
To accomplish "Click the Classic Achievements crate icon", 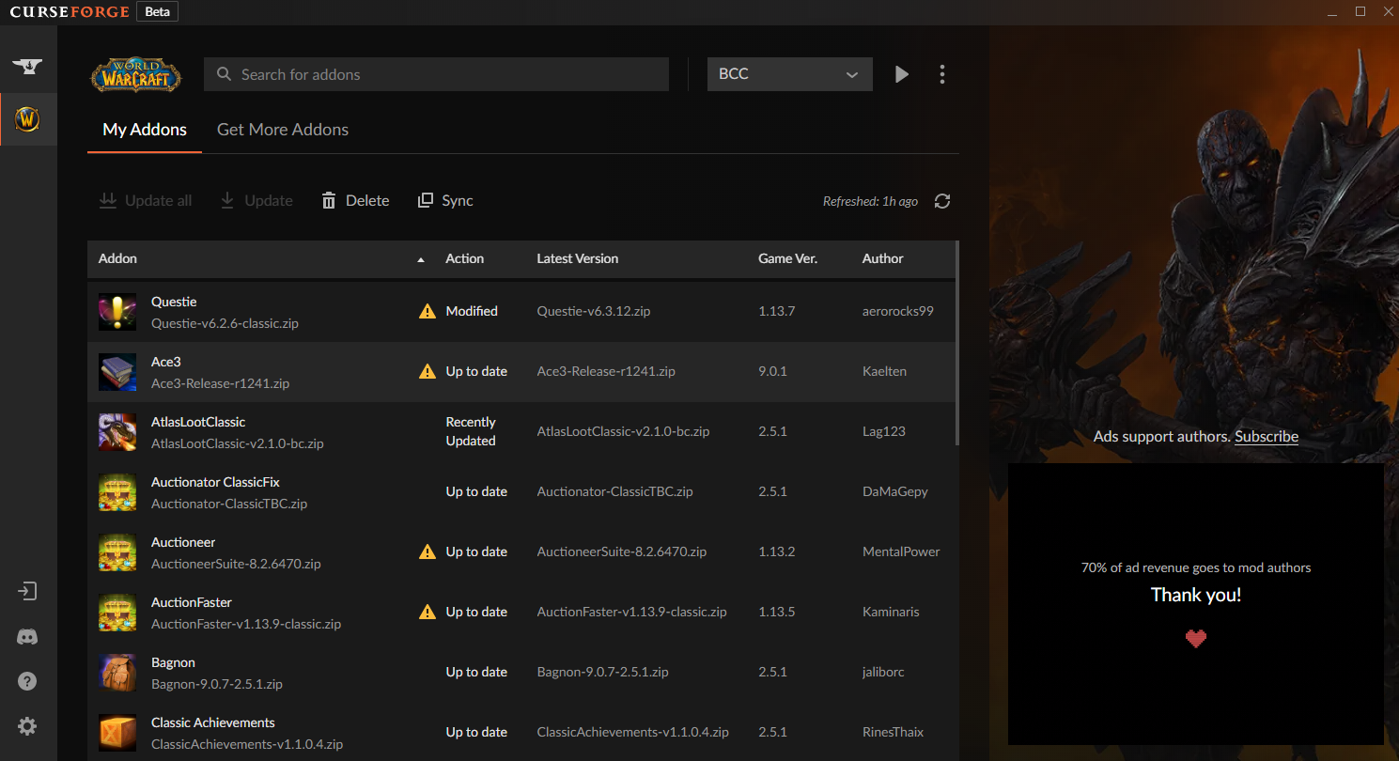I will click(x=117, y=733).
